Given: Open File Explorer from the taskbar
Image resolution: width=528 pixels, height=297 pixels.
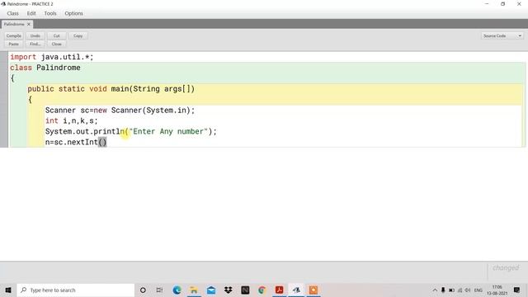Looking at the screenshot, I should coord(194,290).
